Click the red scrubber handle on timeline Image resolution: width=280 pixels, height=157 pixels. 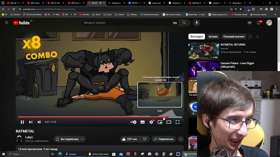coord(167,117)
